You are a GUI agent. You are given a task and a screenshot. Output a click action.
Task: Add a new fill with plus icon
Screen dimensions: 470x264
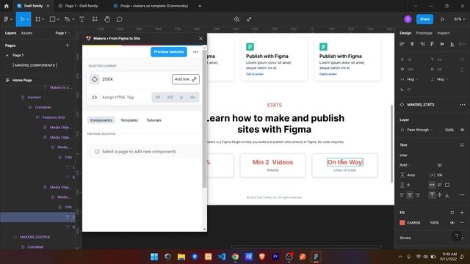(x=462, y=213)
